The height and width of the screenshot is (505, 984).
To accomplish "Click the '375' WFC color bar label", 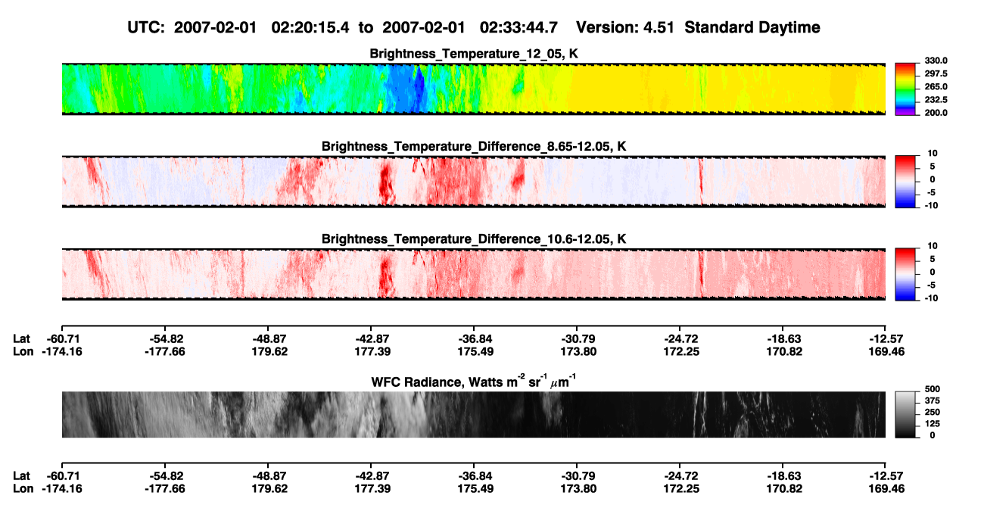I will tap(933, 401).
